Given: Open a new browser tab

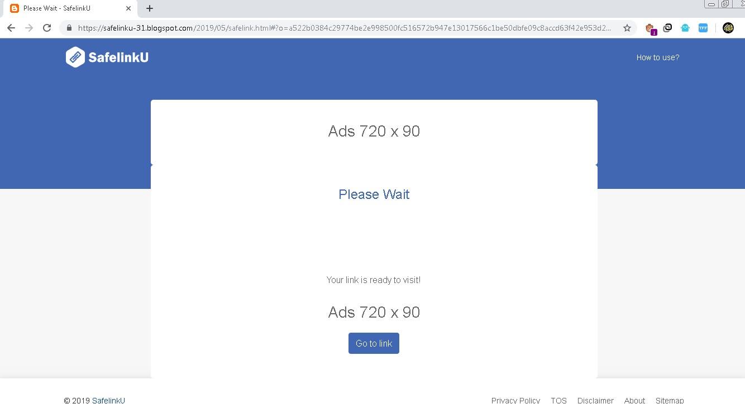Looking at the screenshot, I should click(150, 8).
